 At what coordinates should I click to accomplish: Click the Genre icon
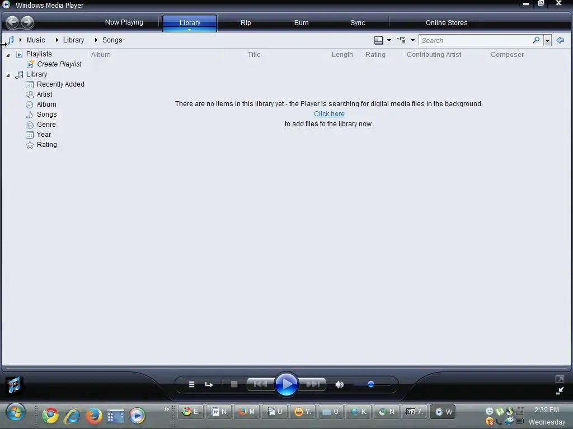(x=30, y=125)
